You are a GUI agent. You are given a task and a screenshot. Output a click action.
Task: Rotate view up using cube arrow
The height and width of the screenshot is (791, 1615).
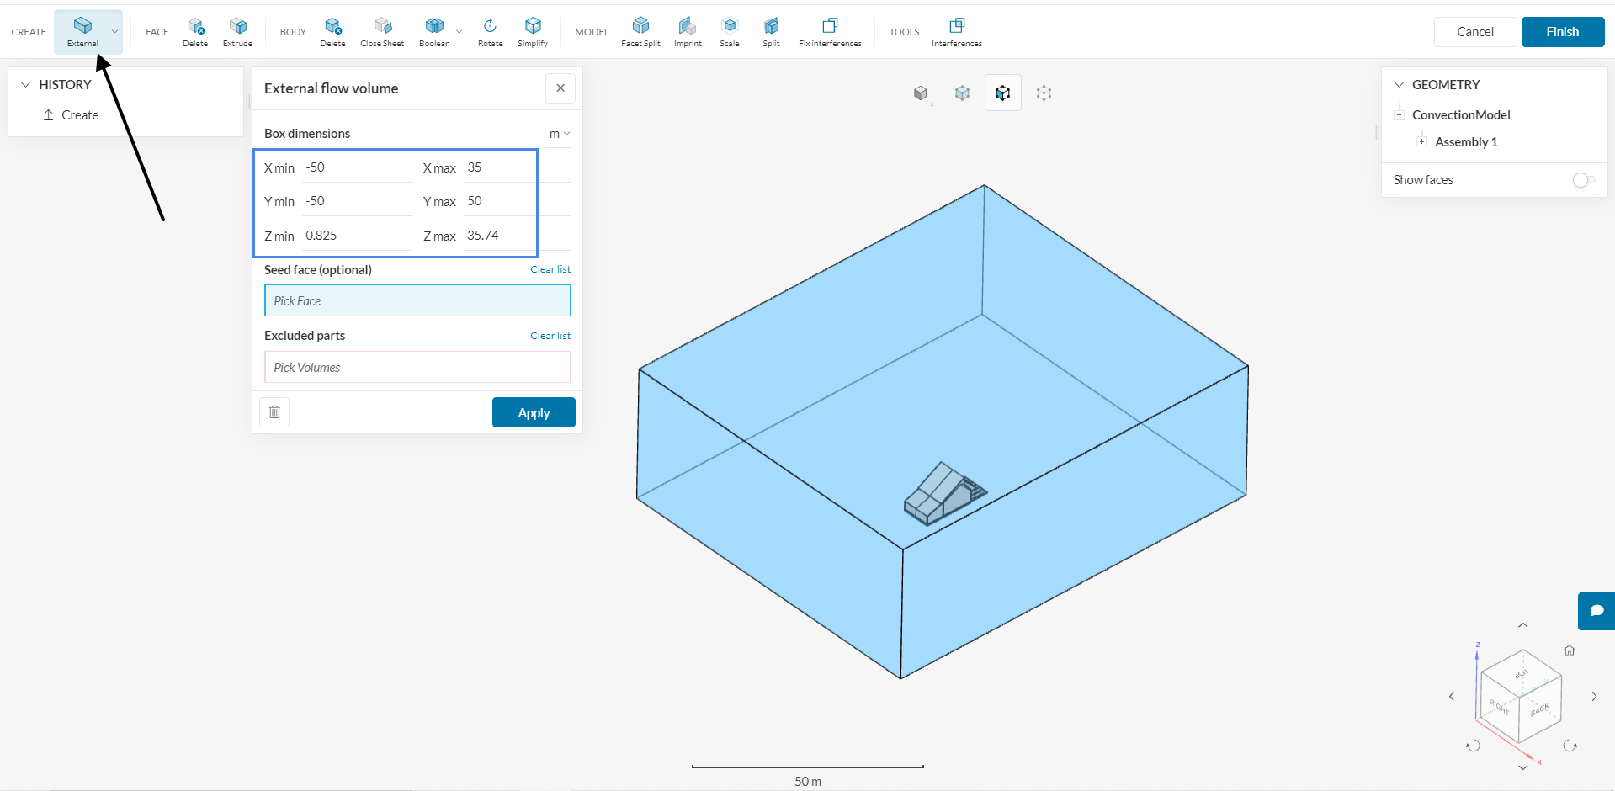(x=1522, y=625)
